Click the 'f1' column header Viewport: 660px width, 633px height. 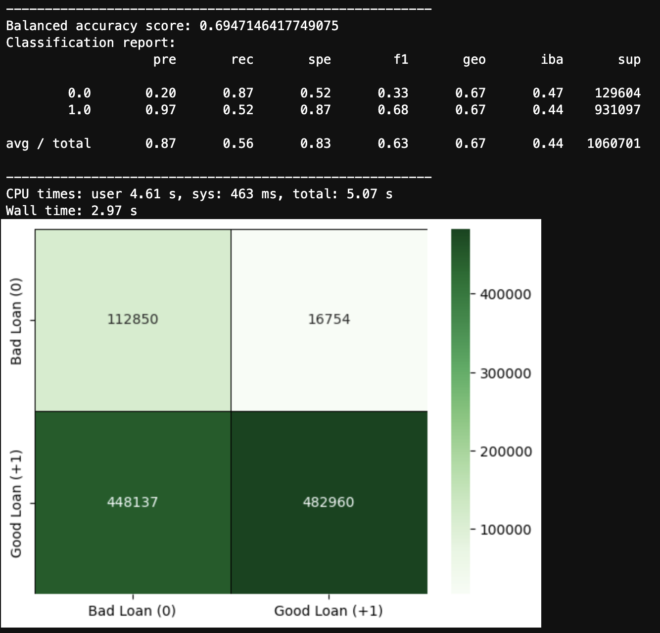pyautogui.click(x=401, y=59)
